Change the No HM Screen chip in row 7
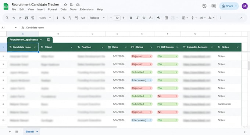The height and width of the screenshot is (135, 250). point(167,96)
